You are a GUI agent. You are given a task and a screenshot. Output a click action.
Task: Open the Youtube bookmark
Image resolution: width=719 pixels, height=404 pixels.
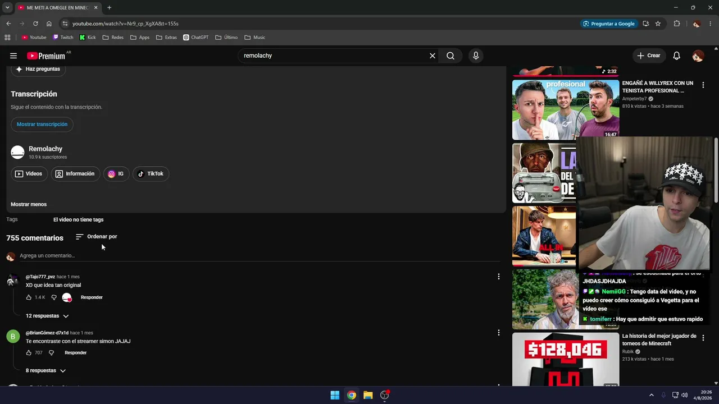(34, 38)
